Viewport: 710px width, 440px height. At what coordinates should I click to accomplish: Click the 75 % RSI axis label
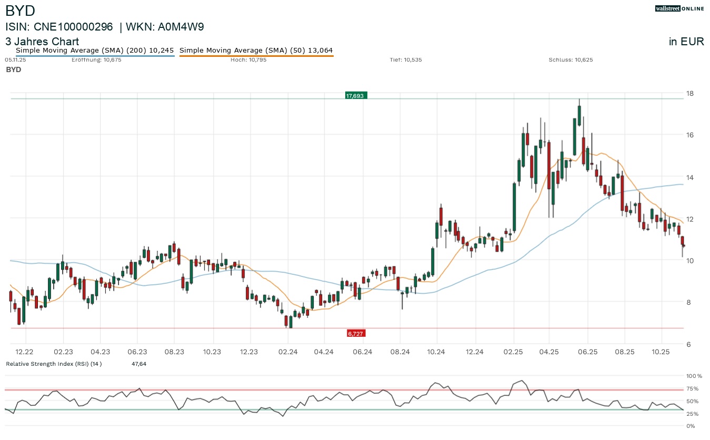[693, 389]
